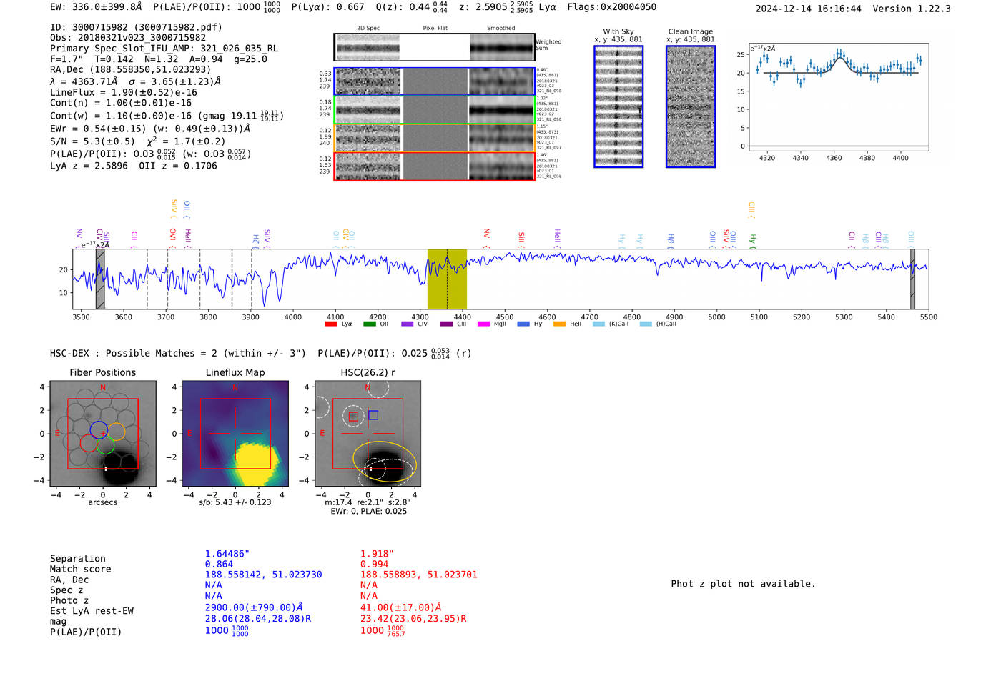This screenshot has height=681, width=1001.
Task: Select the red-bordered 2D spectrum row
Action: (435, 166)
